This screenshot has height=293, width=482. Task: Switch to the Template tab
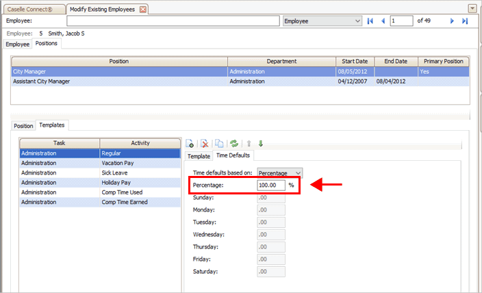pos(199,156)
